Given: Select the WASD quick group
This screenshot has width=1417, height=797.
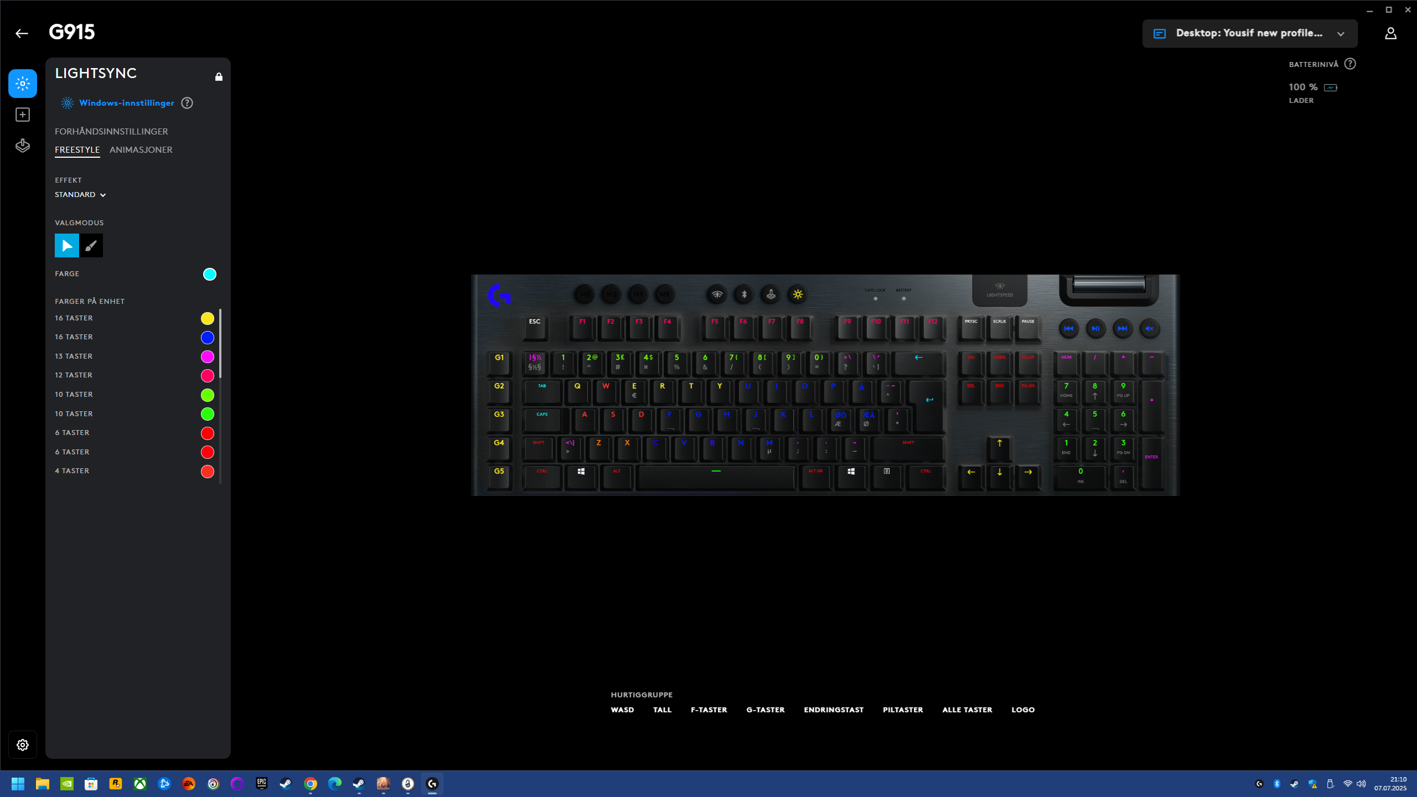Looking at the screenshot, I should coord(622,710).
